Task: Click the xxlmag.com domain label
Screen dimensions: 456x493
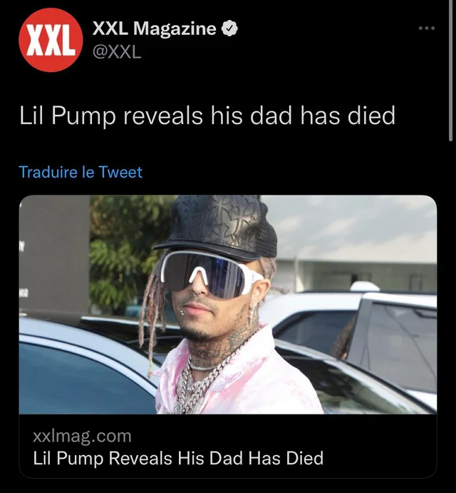Action: pyautogui.click(x=82, y=436)
